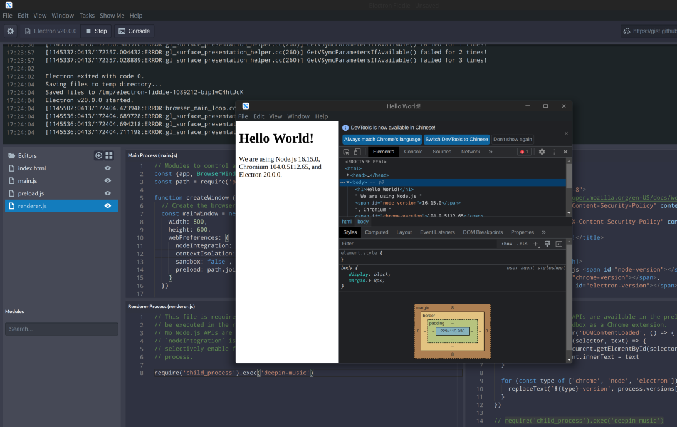
Task: Close the DevTools panel
Action: (x=565, y=152)
